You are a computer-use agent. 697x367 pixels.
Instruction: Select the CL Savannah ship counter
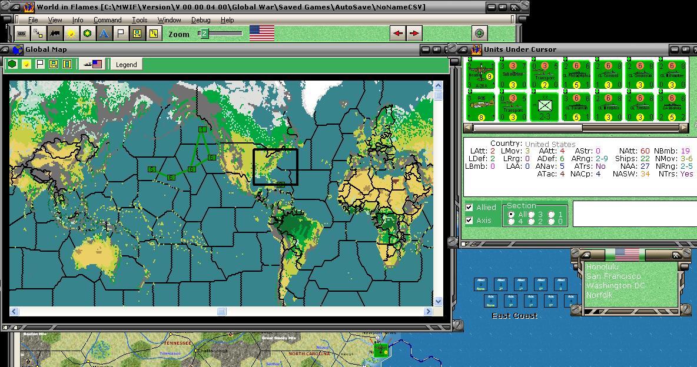click(576, 106)
